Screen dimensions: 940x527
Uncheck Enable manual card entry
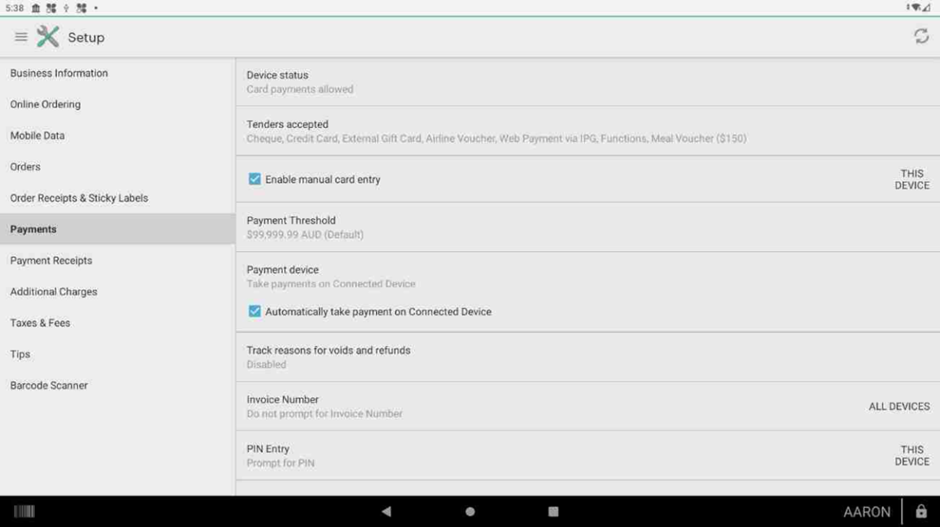[x=255, y=179]
